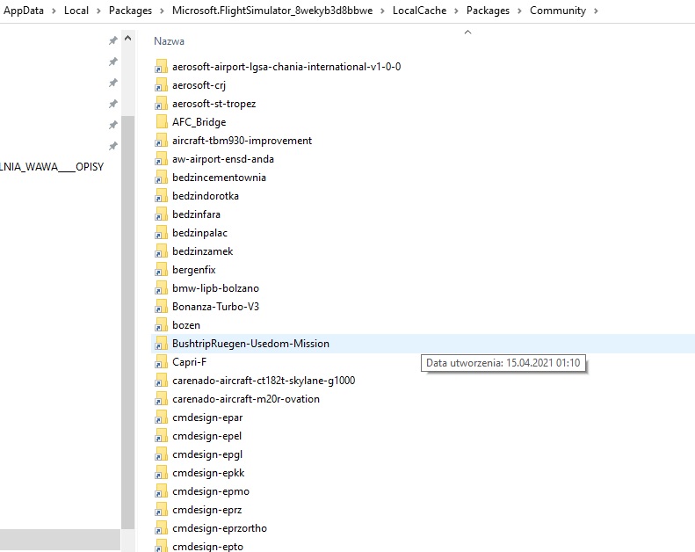Open the chevron after first Packages breadcrumb
The height and width of the screenshot is (552, 695).
[163, 11]
